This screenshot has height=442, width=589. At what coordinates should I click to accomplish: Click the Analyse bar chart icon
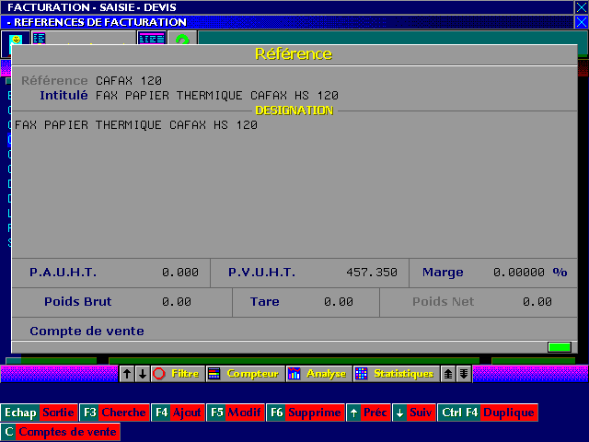coord(294,374)
